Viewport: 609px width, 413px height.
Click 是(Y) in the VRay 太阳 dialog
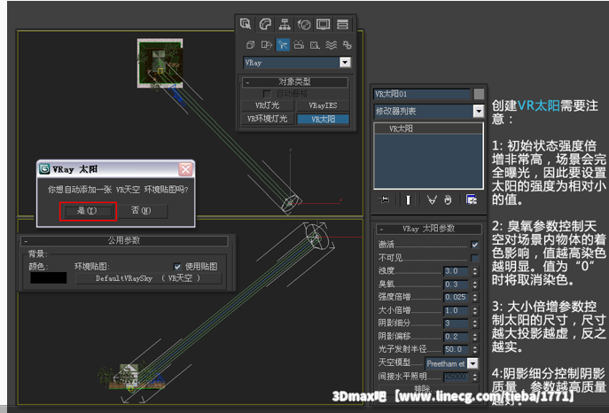point(88,211)
